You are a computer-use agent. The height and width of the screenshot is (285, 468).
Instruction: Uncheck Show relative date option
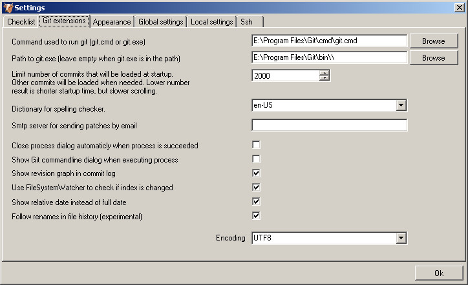[x=256, y=201]
